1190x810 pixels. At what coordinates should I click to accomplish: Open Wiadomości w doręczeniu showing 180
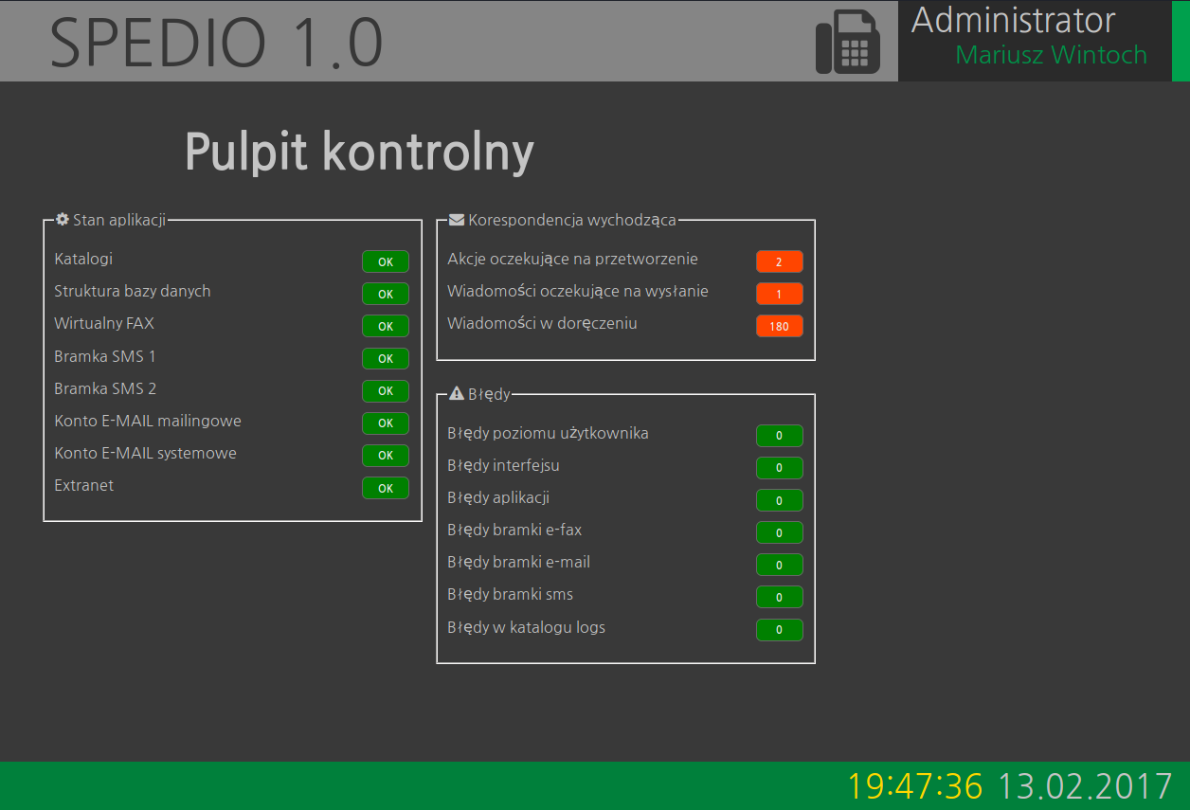point(779,326)
